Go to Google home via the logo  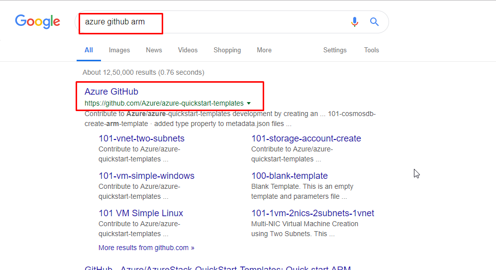point(38,21)
